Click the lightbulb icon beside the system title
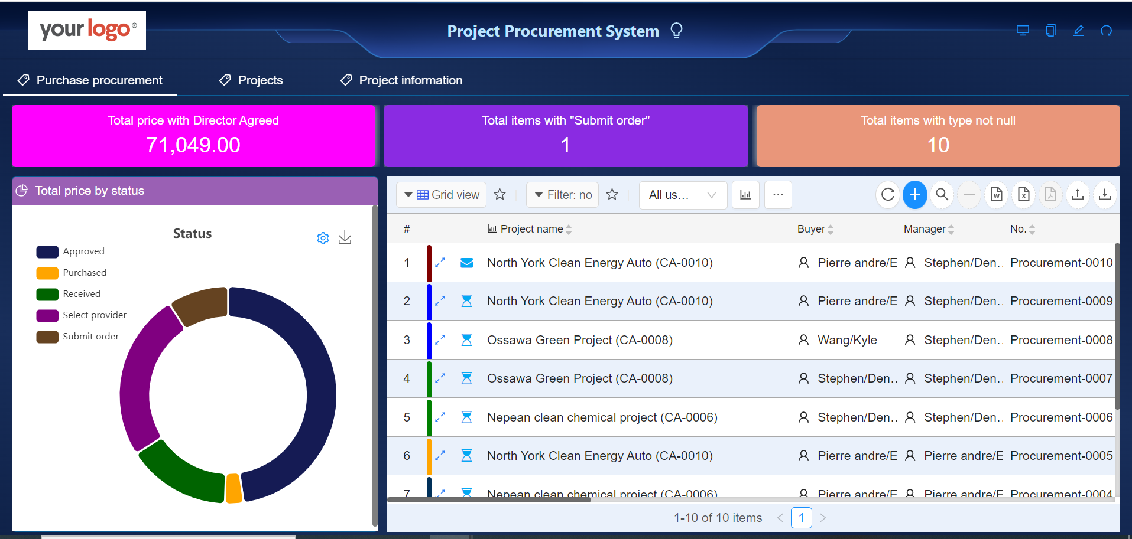1132x539 pixels. tap(677, 30)
